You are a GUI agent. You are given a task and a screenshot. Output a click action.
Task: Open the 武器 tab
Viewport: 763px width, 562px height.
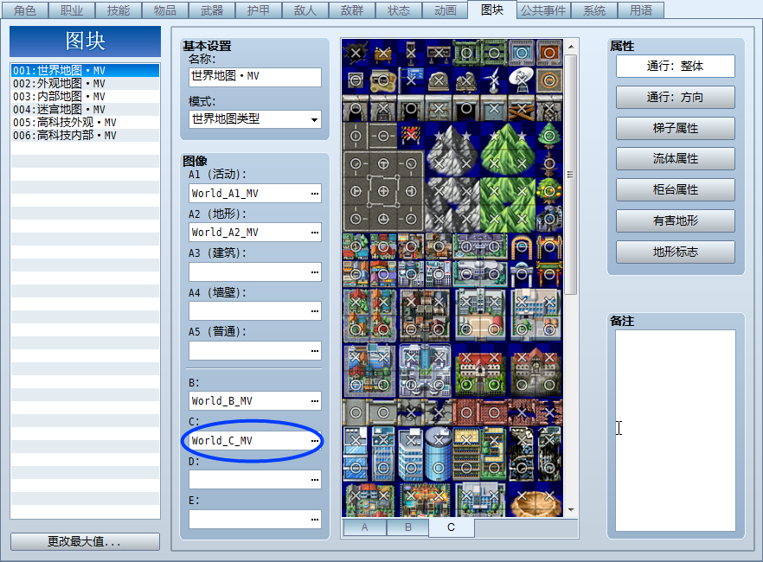click(212, 10)
